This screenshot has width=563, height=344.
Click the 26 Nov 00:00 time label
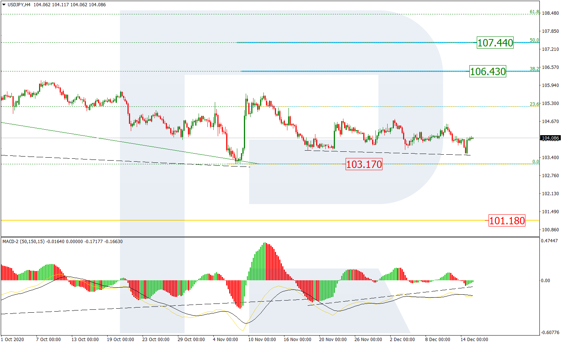[x=368, y=340]
